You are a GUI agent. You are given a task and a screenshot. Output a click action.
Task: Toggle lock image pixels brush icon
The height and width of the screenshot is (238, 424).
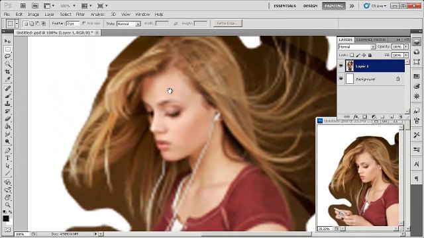(358, 55)
